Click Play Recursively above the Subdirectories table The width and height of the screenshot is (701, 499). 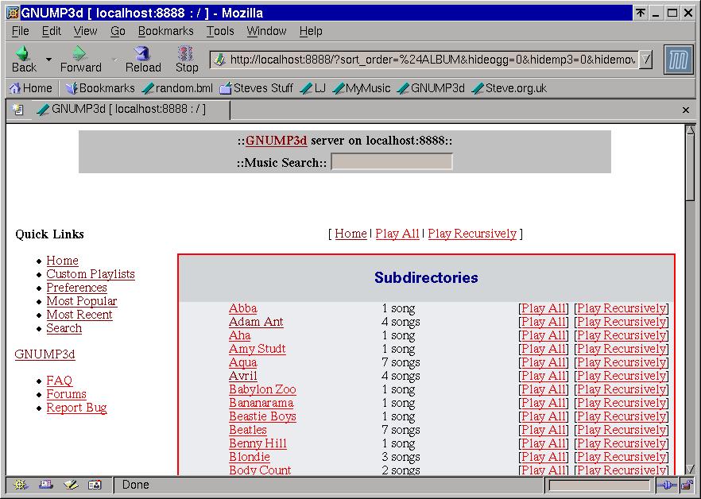coord(472,234)
